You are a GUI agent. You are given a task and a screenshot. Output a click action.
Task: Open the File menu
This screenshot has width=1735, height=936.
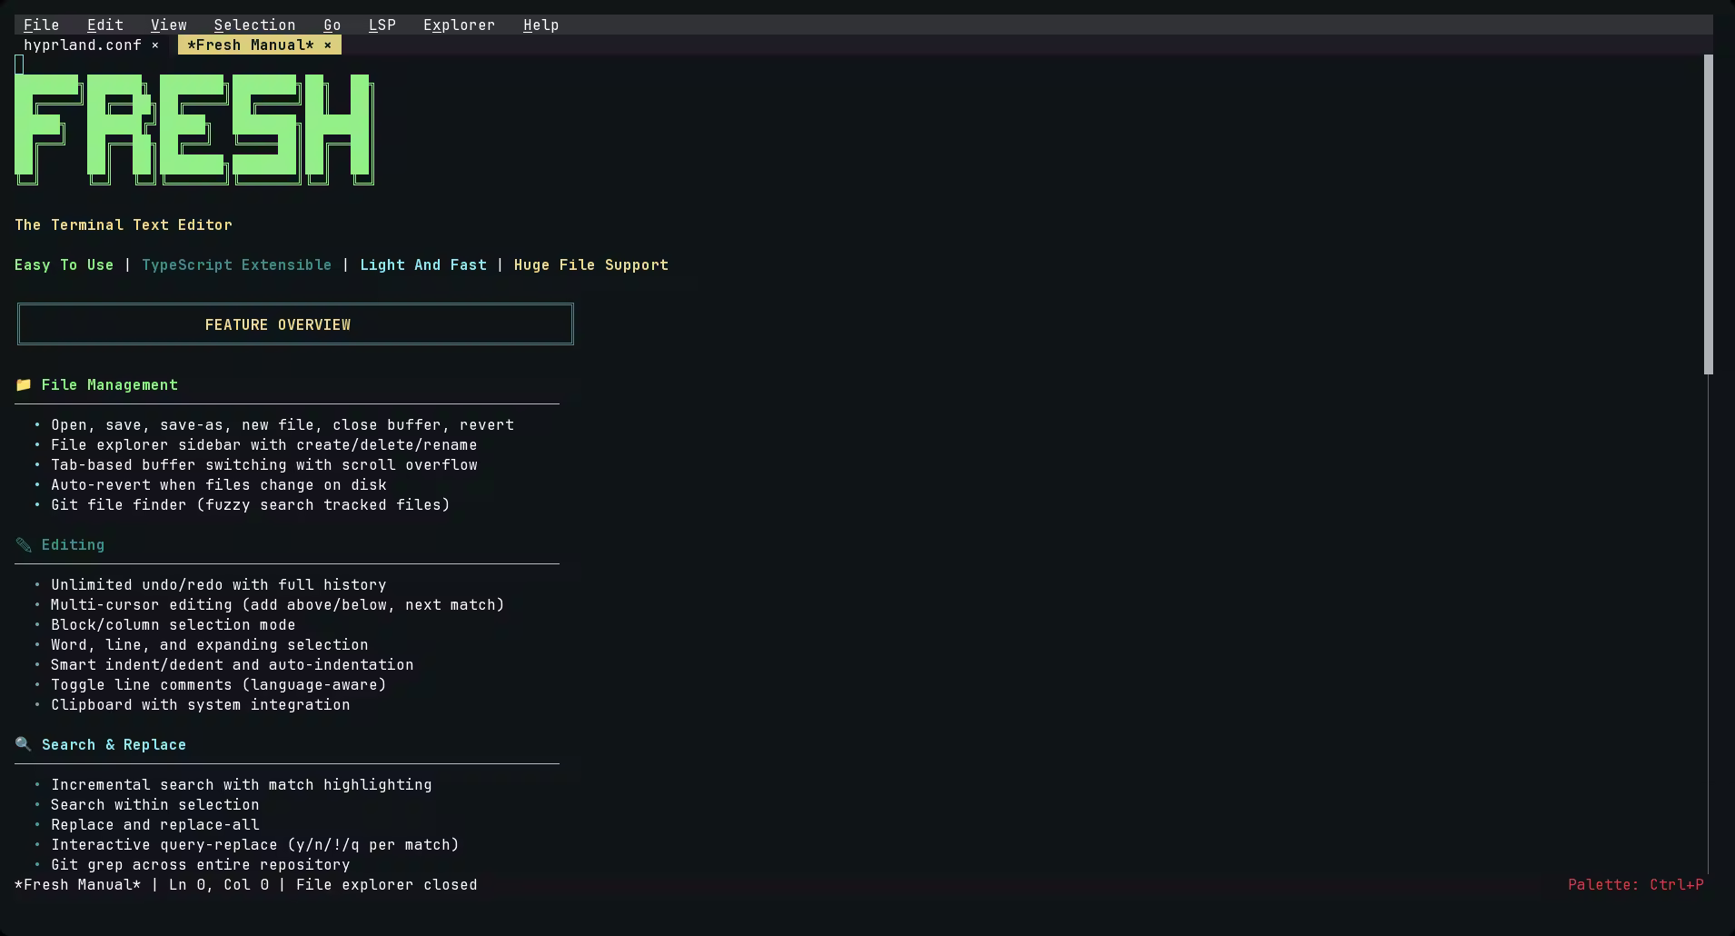click(41, 25)
